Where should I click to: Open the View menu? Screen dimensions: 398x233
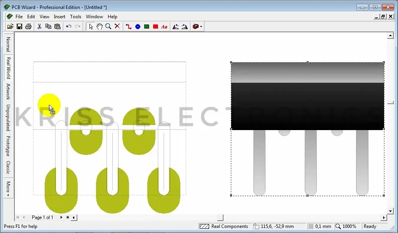click(x=44, y=17)
